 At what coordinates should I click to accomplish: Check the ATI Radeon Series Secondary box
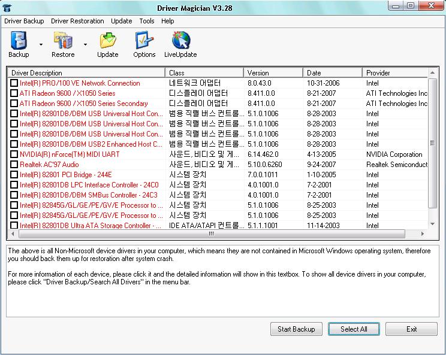pyautogui.click(x=14, y=104)
